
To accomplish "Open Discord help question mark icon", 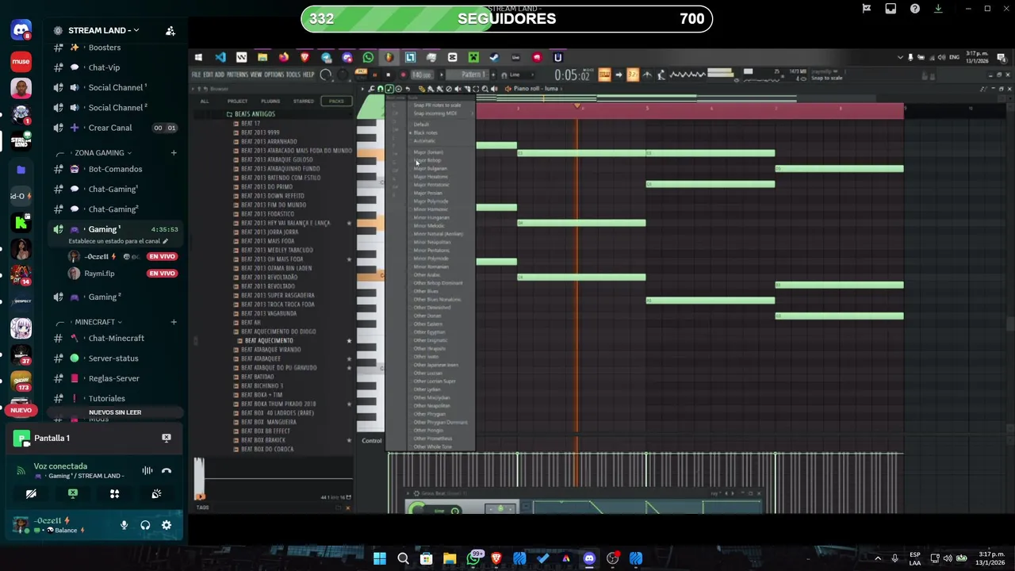I will click(x=915, y=9).
